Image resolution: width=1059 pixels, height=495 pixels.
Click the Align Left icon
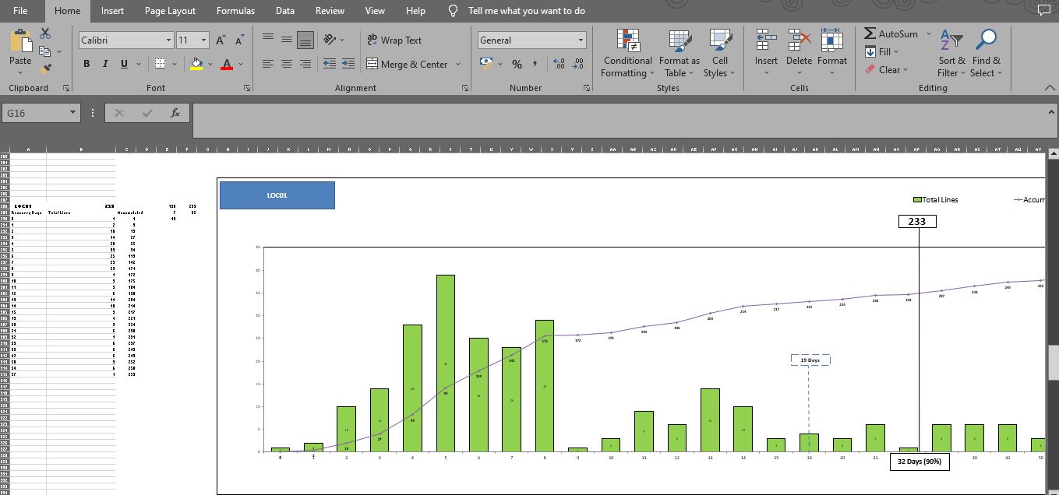[x=268, y=64]
